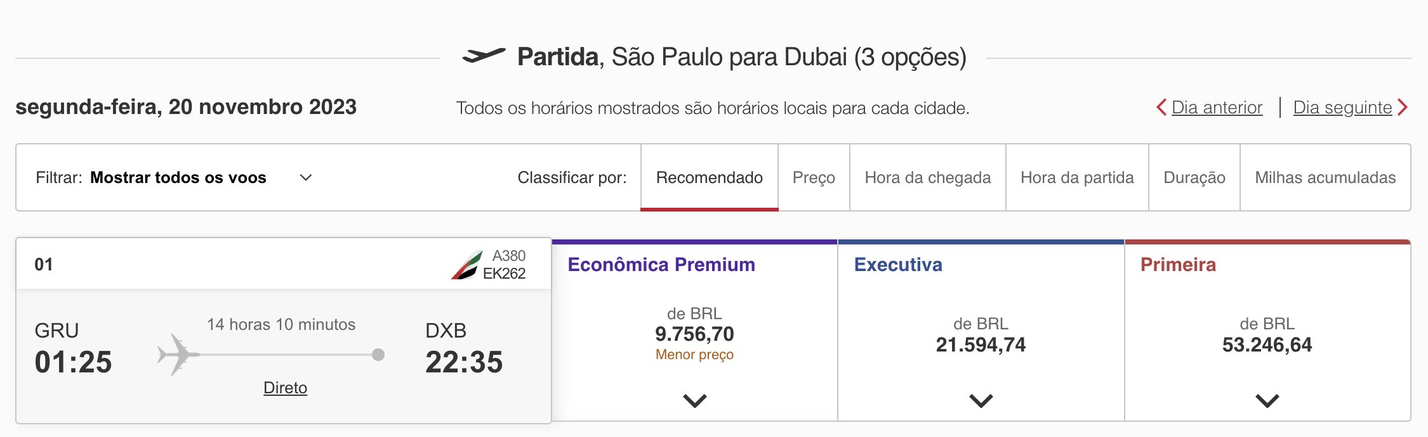Expand the Econômica Premium fare details chevron
This screenshot has width=1428, height=437.
pos(695,400)
